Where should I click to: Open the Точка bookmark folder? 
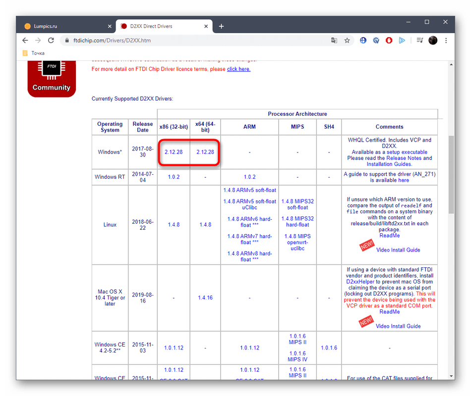pyautogui.click(x=34, y=53)
